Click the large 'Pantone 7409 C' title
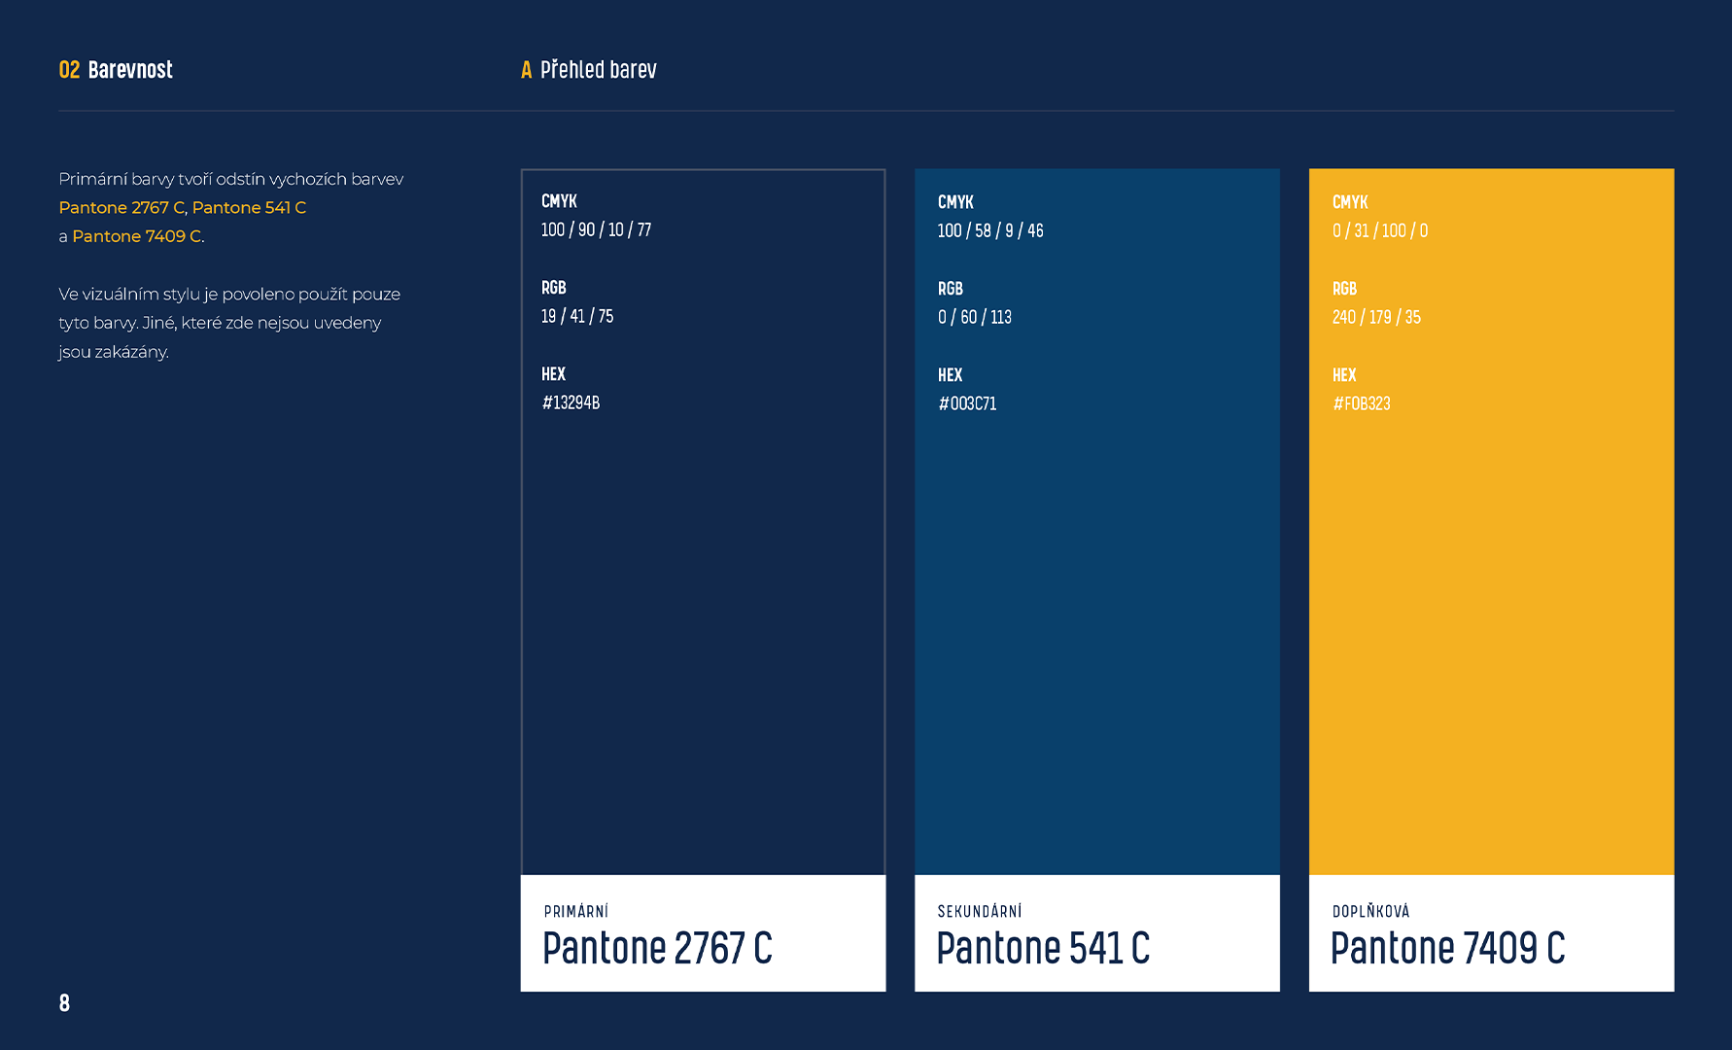This screenshot has width=1732, height=1050. click(x=1448, y=949)
